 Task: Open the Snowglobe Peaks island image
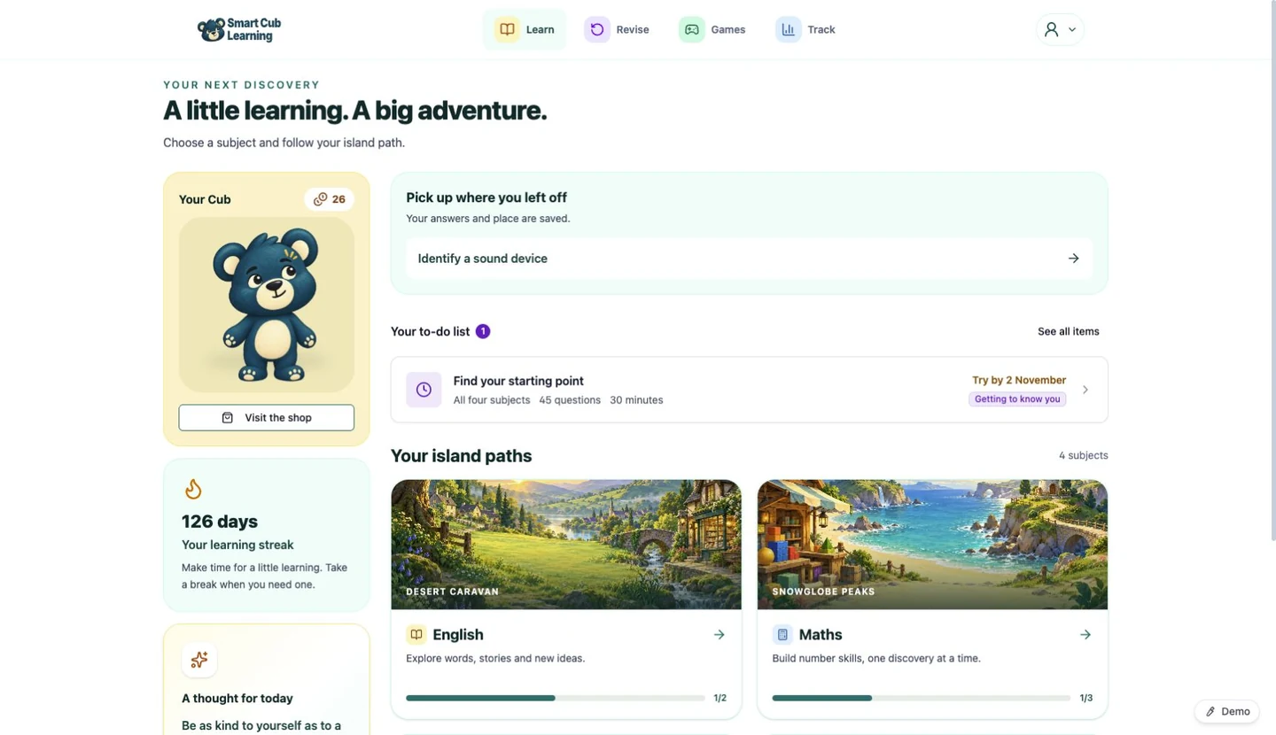(x=932, y=545)
